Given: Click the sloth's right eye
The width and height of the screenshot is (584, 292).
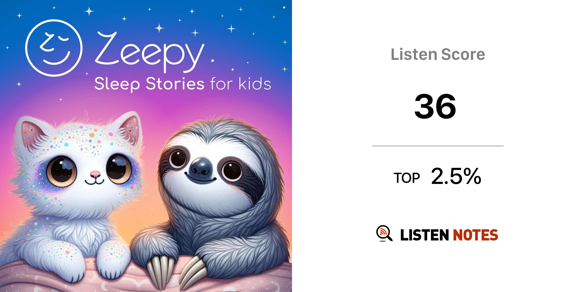Looking at the screenshot, I should tap(232, 171).
